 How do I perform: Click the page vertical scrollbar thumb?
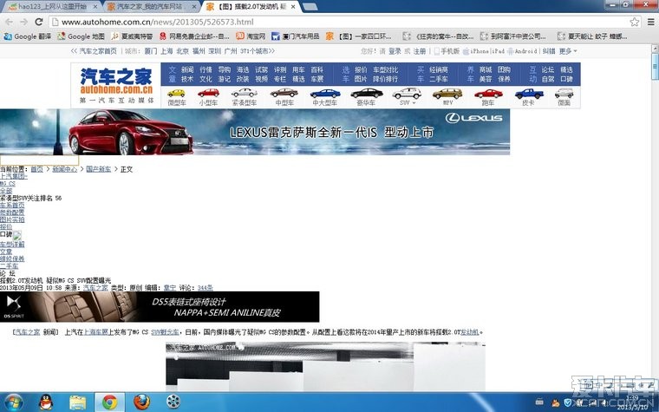(x=655, y=66)
